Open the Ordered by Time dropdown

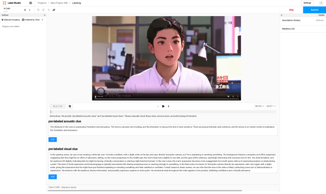[31, 20]
